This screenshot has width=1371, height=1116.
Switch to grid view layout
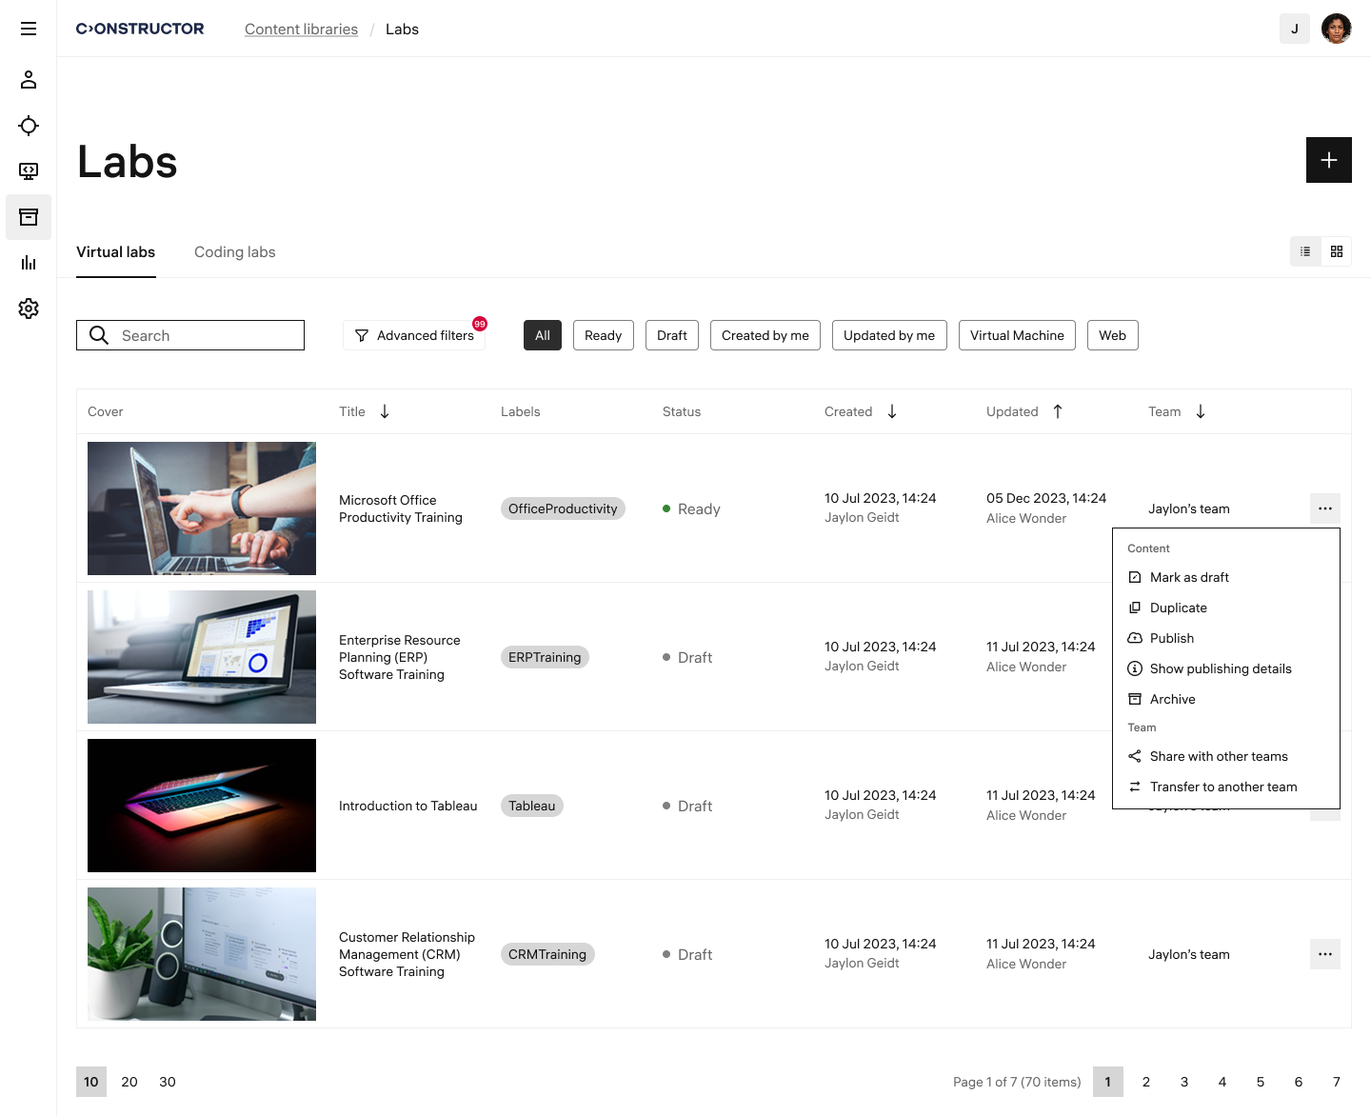coord(1337,251)
